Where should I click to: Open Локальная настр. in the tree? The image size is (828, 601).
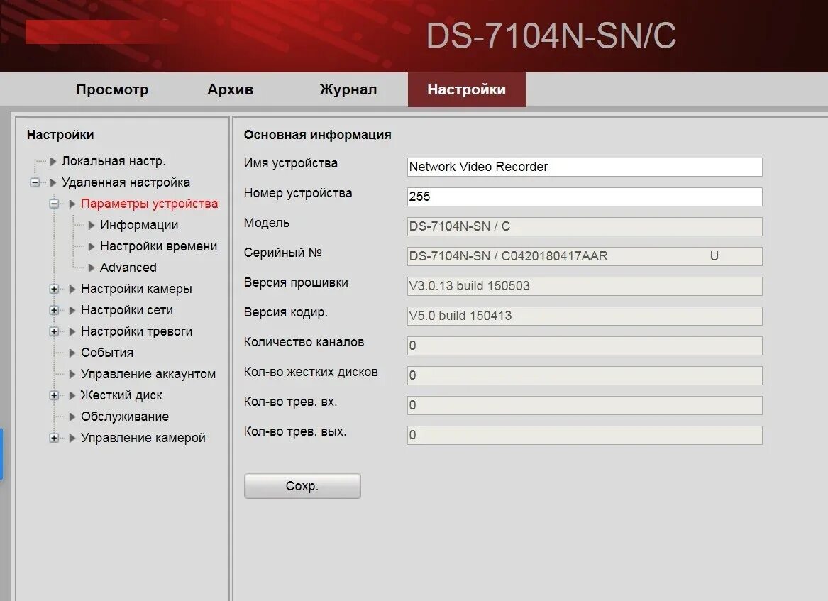[x=114, y=161]
